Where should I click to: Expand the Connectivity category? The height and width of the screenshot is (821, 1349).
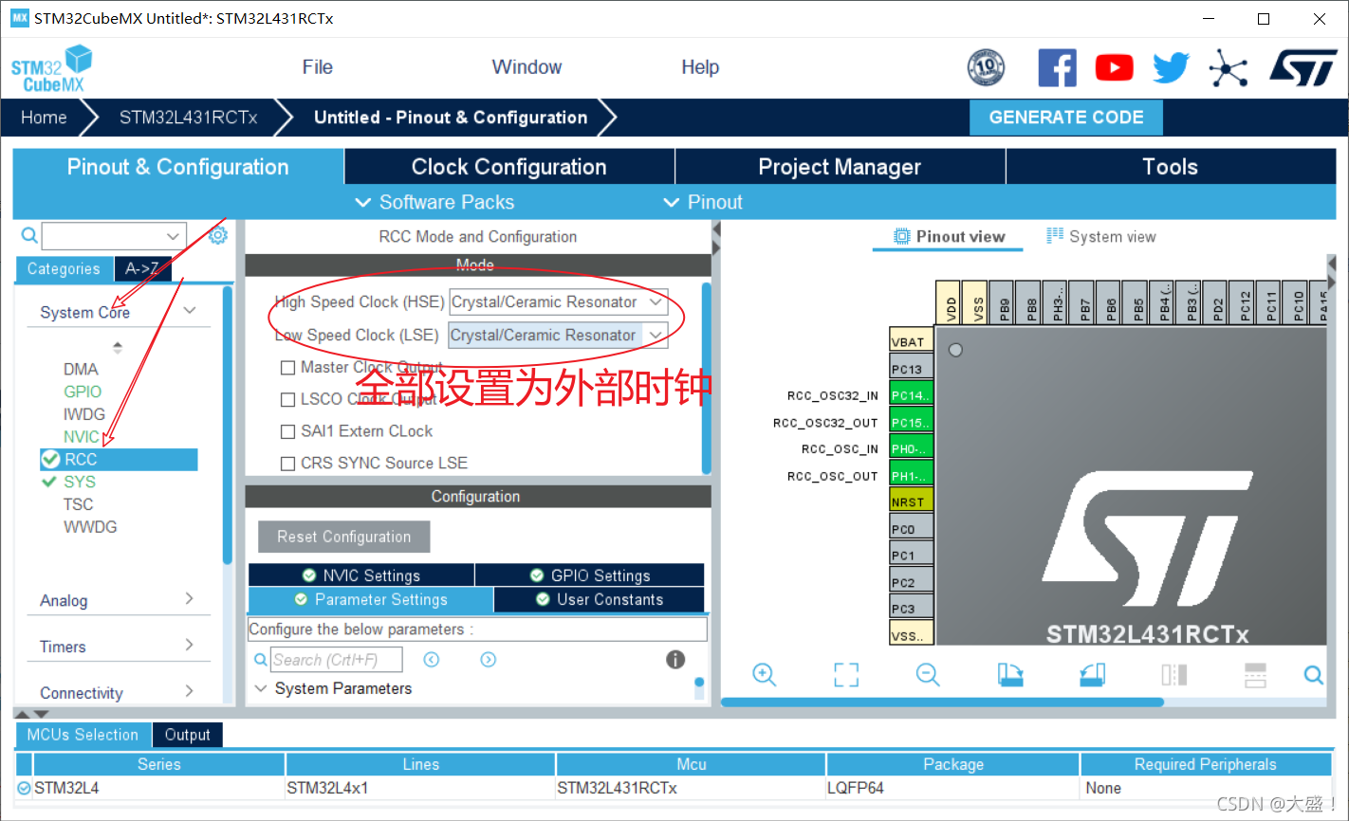190,691
